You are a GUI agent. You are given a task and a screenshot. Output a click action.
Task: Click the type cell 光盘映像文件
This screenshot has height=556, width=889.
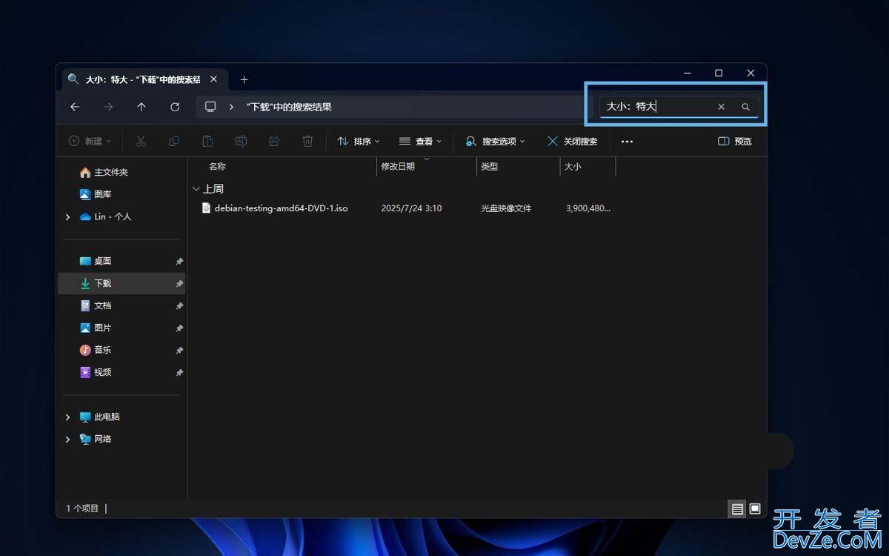506,208
